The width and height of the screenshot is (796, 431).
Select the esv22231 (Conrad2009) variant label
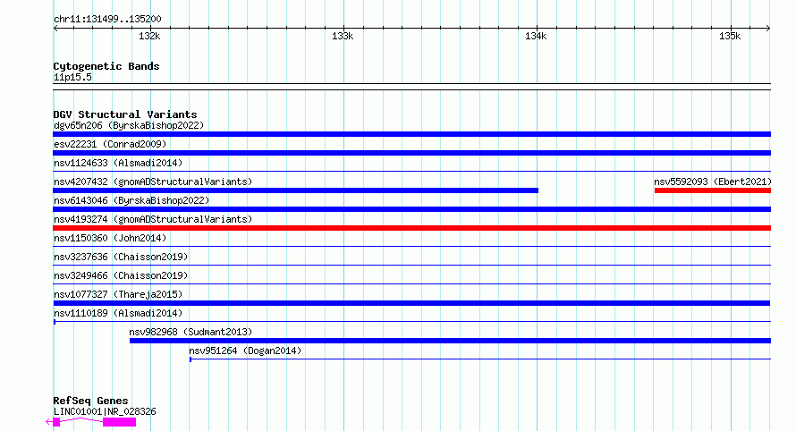[x=110, y=144]
